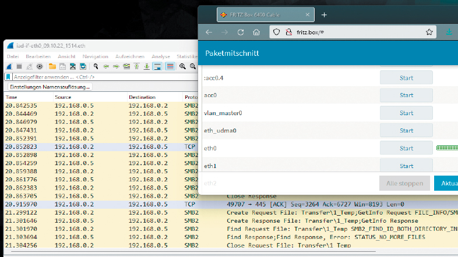Select packet at time 21.304256
The image size is (458, 257).
[231, 245]
